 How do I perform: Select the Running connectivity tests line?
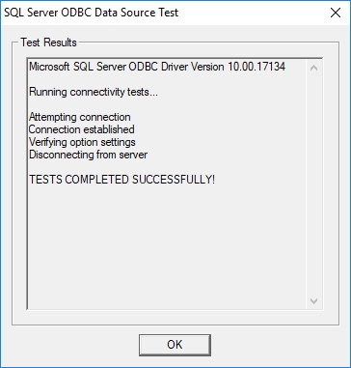(94, 92)
